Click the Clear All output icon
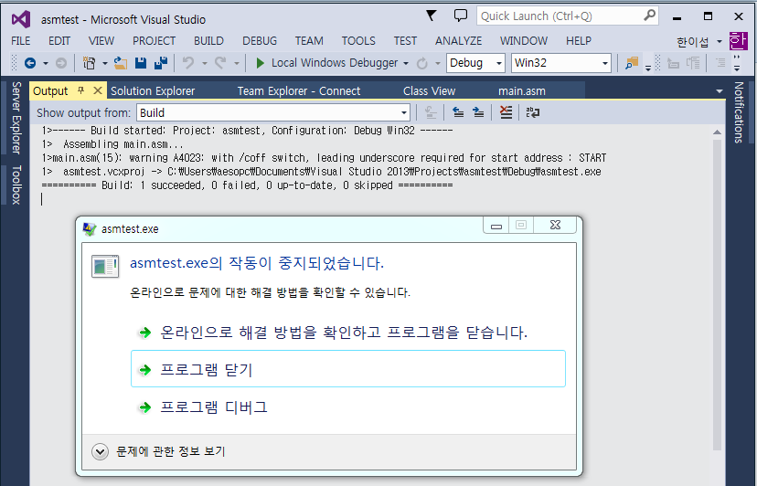 [506, 112]
